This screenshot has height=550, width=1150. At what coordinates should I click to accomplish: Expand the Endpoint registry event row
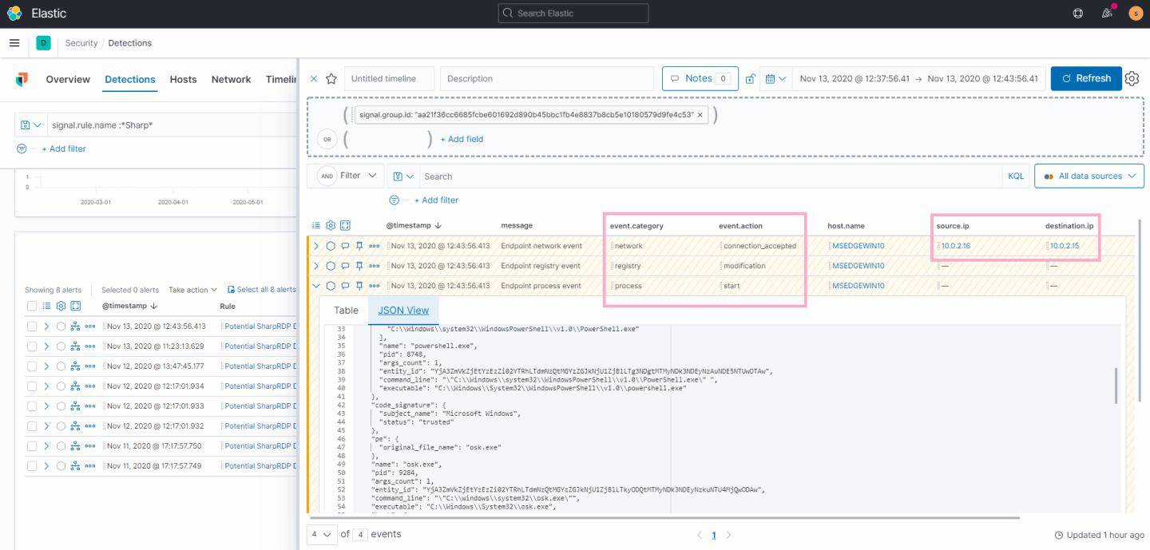[318, 266]
